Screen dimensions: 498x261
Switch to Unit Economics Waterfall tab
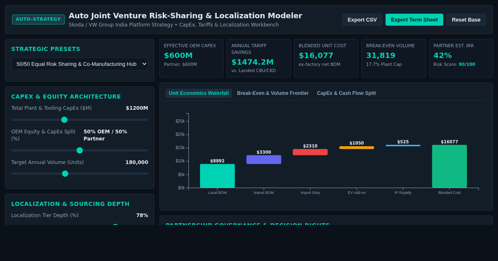coord(199,93)
